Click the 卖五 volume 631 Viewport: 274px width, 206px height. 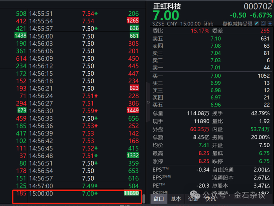click(265, 38)
